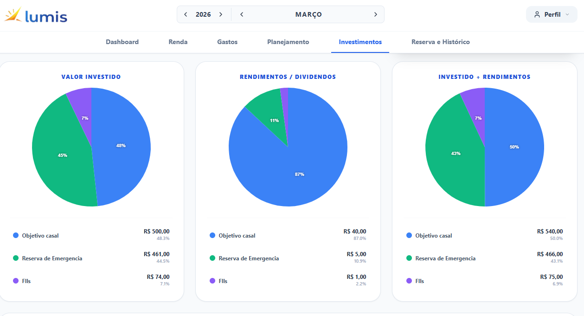
Task: Advance to next month arrow
Action: (375, 14)
